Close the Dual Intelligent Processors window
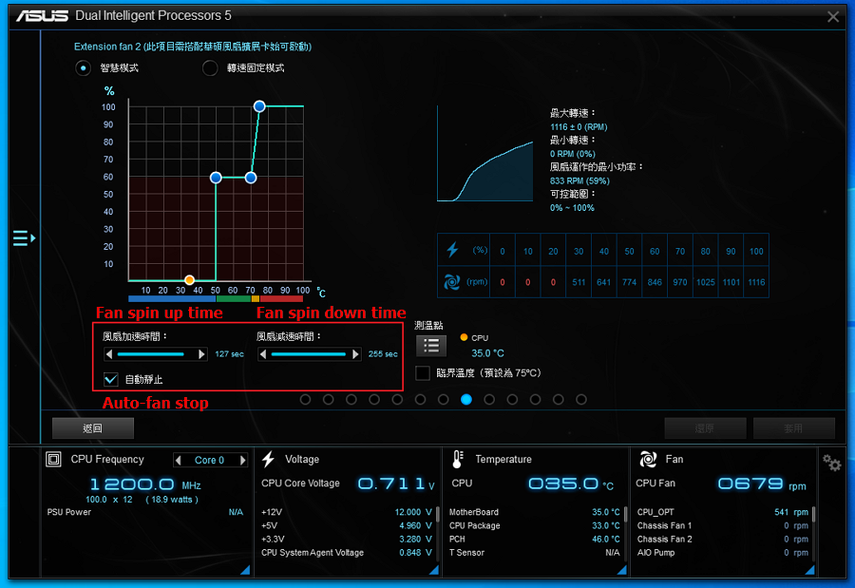Image resolution: width=855 pixels, height=588 pixels. 832,17
